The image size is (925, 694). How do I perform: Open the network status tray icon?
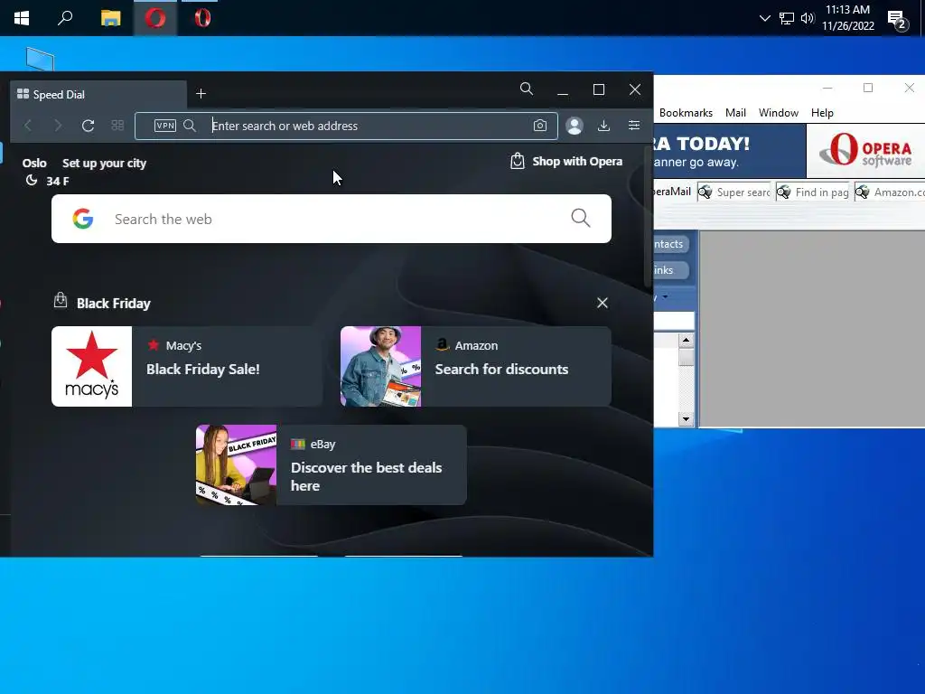787,18
